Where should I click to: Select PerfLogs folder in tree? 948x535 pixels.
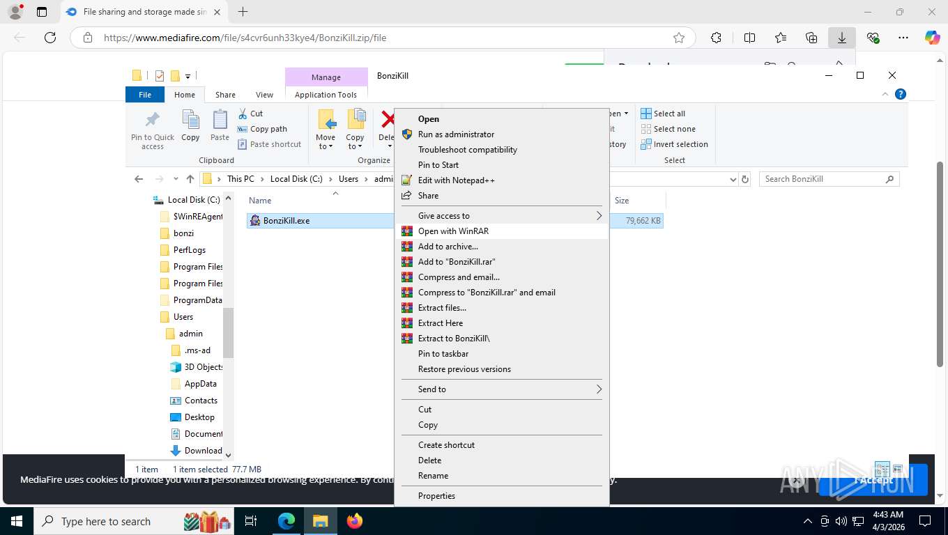pyautogui.click(x=189, y=250)
